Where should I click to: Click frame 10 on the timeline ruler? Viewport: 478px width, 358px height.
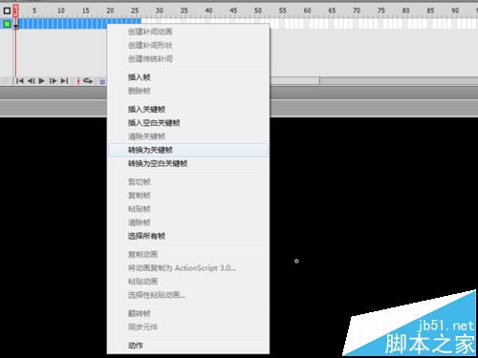point(60,11)
